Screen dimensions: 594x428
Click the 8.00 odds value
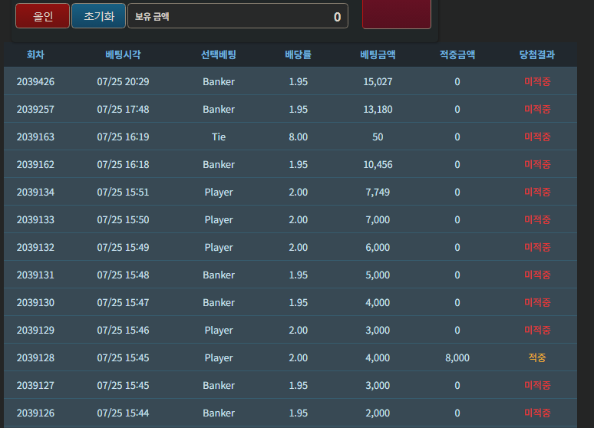pyautogui.click(x=298, y=137)
